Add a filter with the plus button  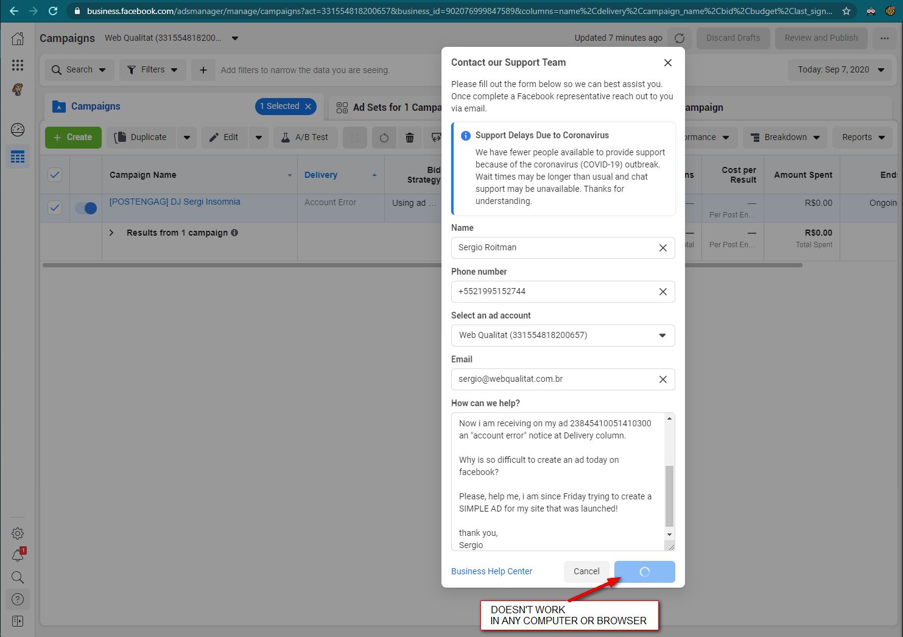[203, 70]
